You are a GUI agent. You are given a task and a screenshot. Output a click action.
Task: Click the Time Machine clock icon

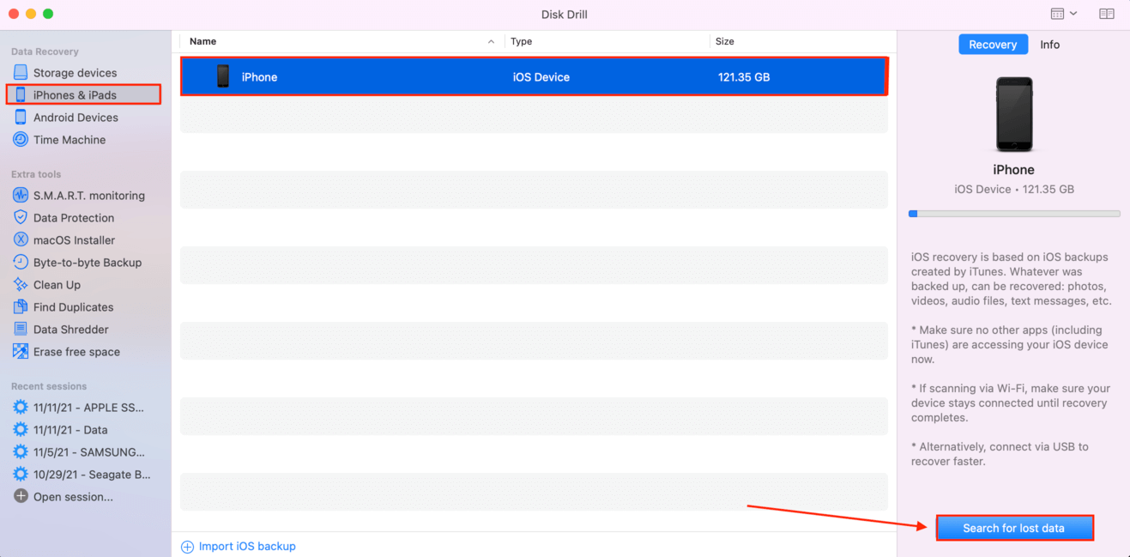21,140
